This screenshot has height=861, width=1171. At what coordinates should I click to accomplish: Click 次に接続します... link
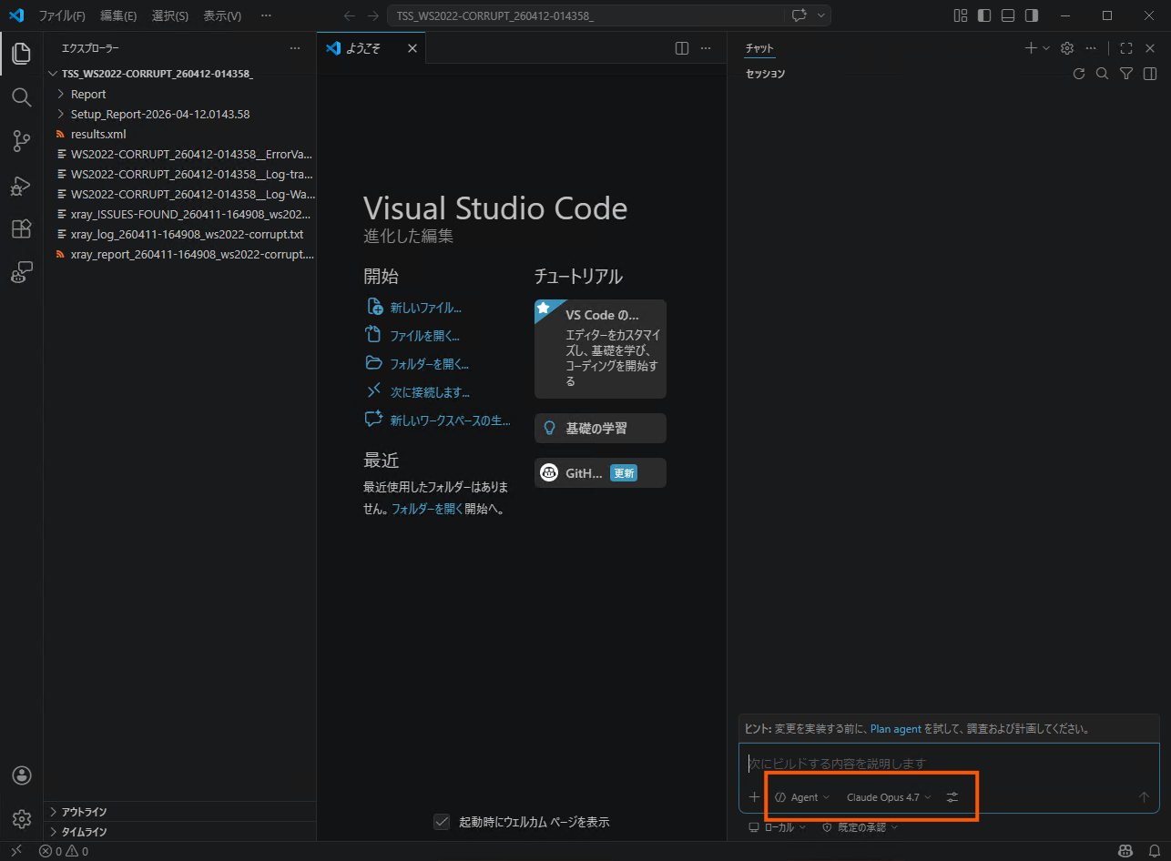pyautogui.click(x=417, y=392)
